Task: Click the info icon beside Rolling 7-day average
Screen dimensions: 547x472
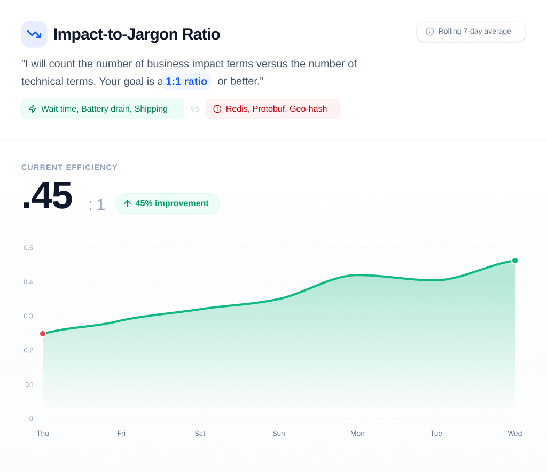Action: [430, 32]
